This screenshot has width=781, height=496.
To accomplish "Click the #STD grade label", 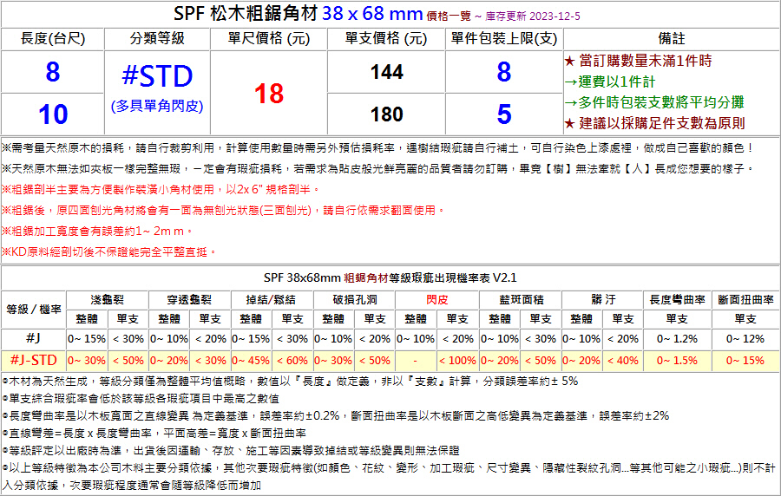I will click(x=157, y=76).
